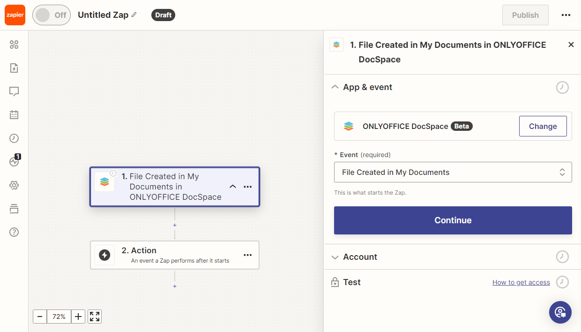Open the history clock icon in sidebar
The height and width of the screenshot is (332, 581).
[14, 138]
